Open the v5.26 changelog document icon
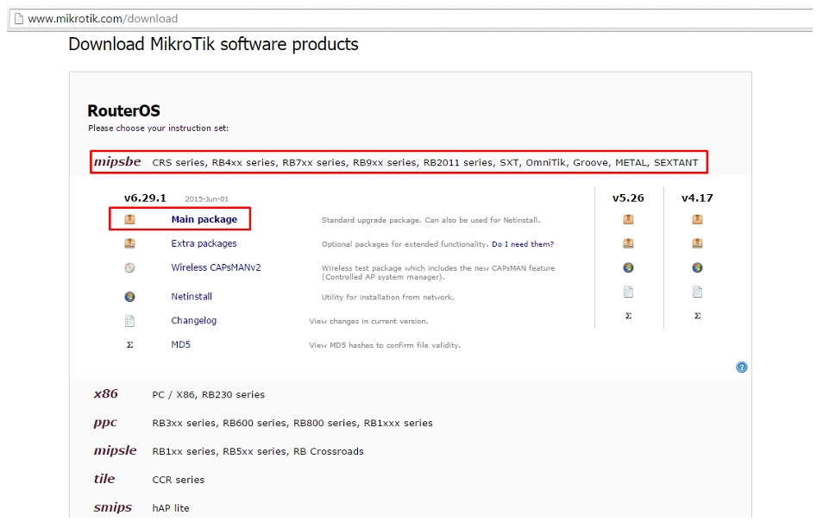 628,292
